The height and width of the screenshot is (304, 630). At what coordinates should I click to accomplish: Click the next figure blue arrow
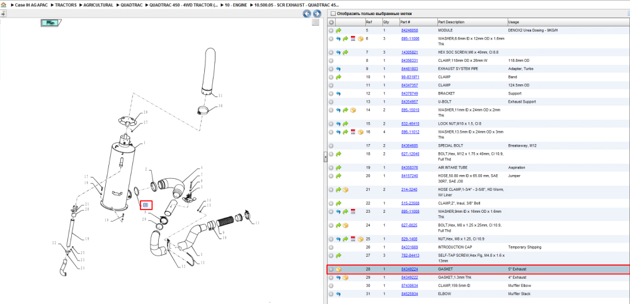(317, 14)
